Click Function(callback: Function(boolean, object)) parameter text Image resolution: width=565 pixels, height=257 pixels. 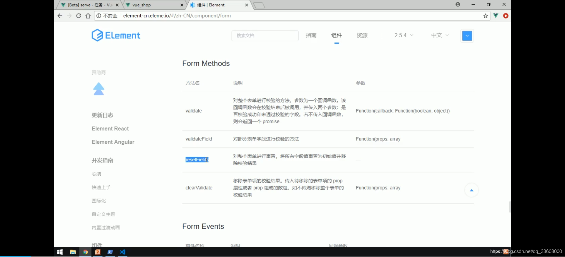(x=403, y=111)
